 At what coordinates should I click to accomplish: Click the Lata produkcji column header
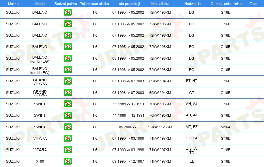tap(128, 4)
